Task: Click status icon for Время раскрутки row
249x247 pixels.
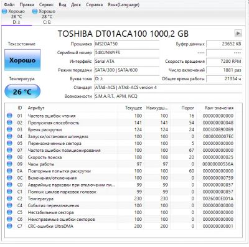Action: tap(9, 129)
